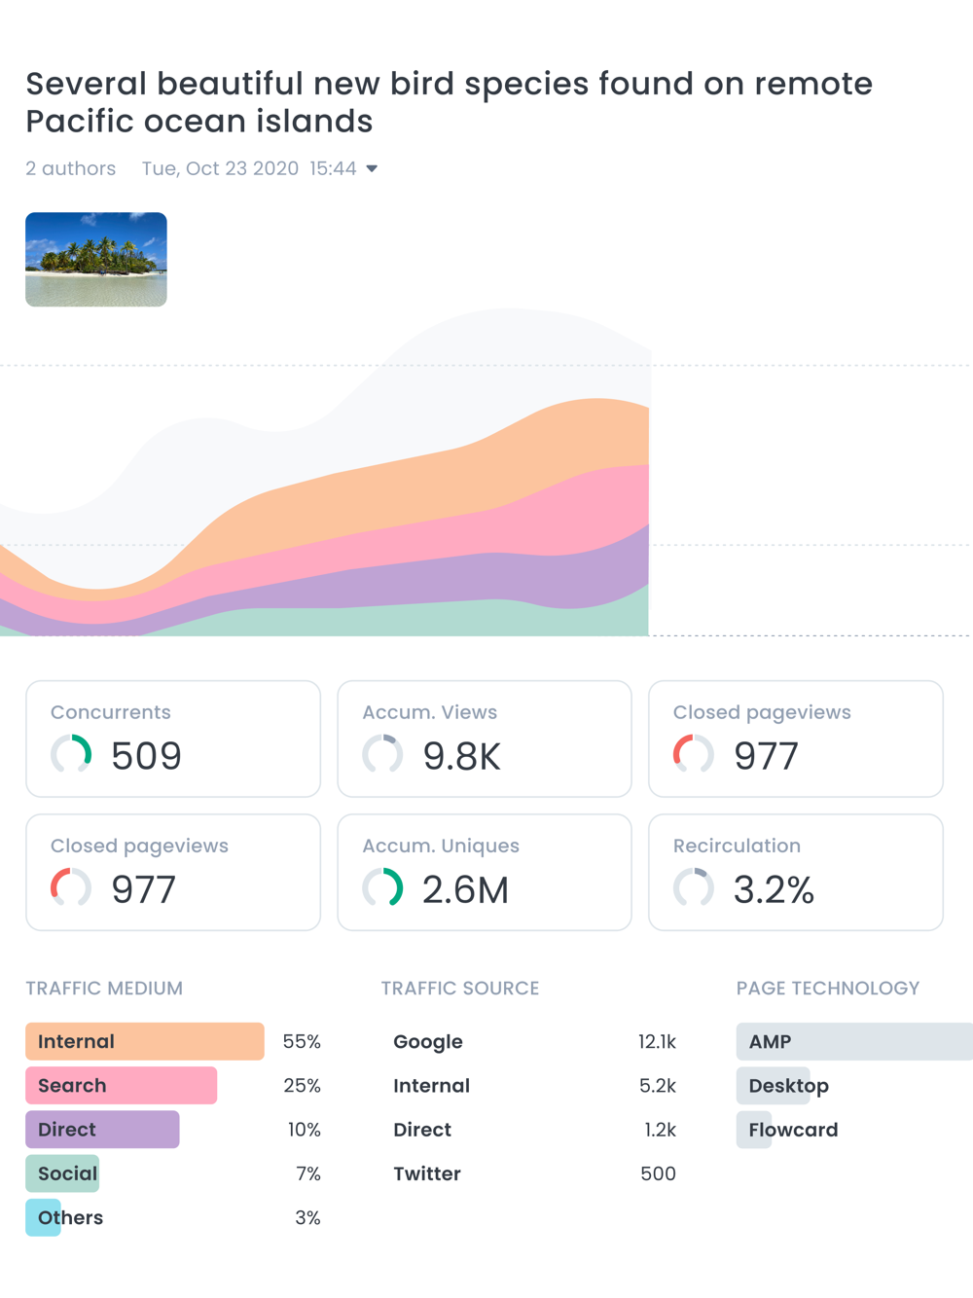Select the AMP page technology bar
This screenshot has width=973, height=1298.
[854, 1041]
